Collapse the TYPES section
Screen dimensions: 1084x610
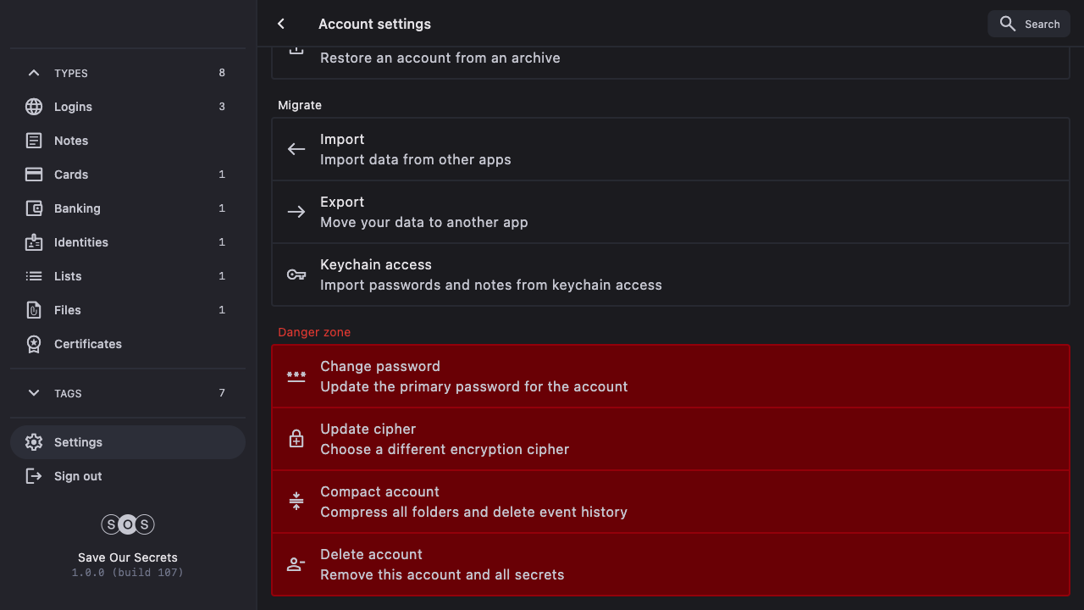[34, 73]
